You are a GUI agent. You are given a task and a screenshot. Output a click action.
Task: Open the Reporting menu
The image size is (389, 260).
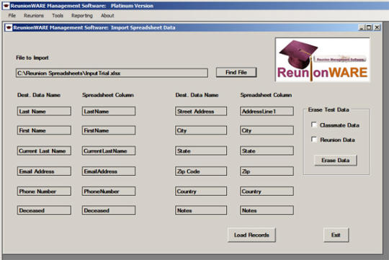(x=82, y=16)
